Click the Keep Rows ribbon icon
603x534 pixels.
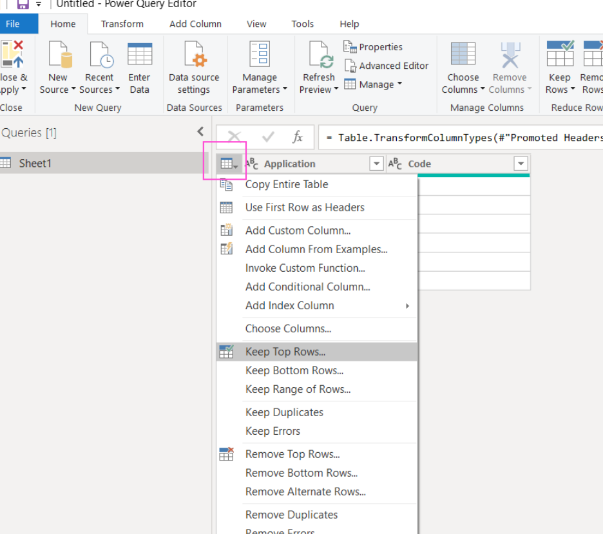pos(560,53)
